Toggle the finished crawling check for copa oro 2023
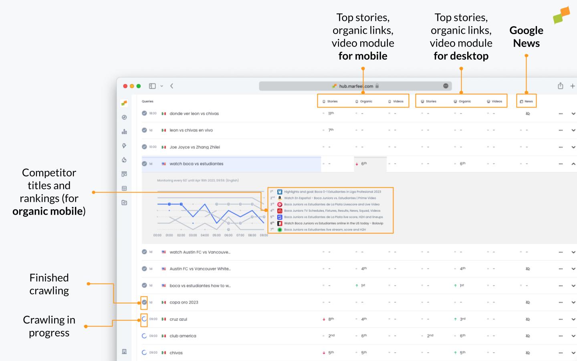Screen dimensions: 577x361 (x=144, y=302)
